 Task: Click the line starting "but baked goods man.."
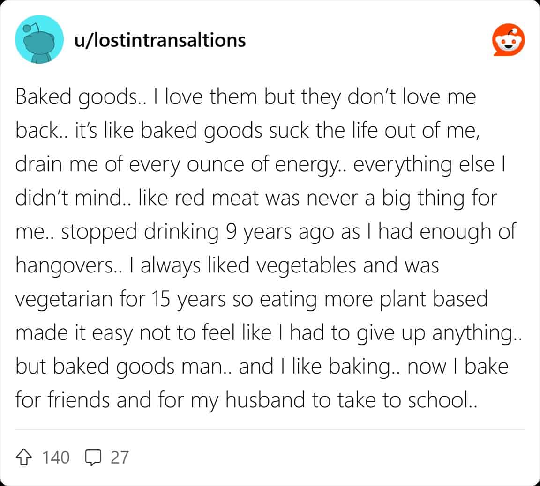point(262,367)
